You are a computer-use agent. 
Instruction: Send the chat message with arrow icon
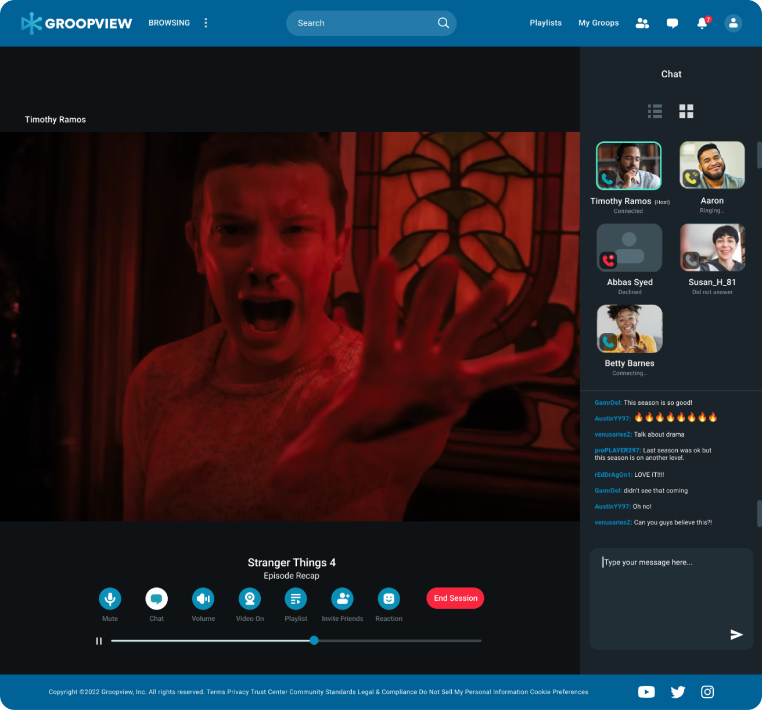pyautogui.click(x=736, y=634)
